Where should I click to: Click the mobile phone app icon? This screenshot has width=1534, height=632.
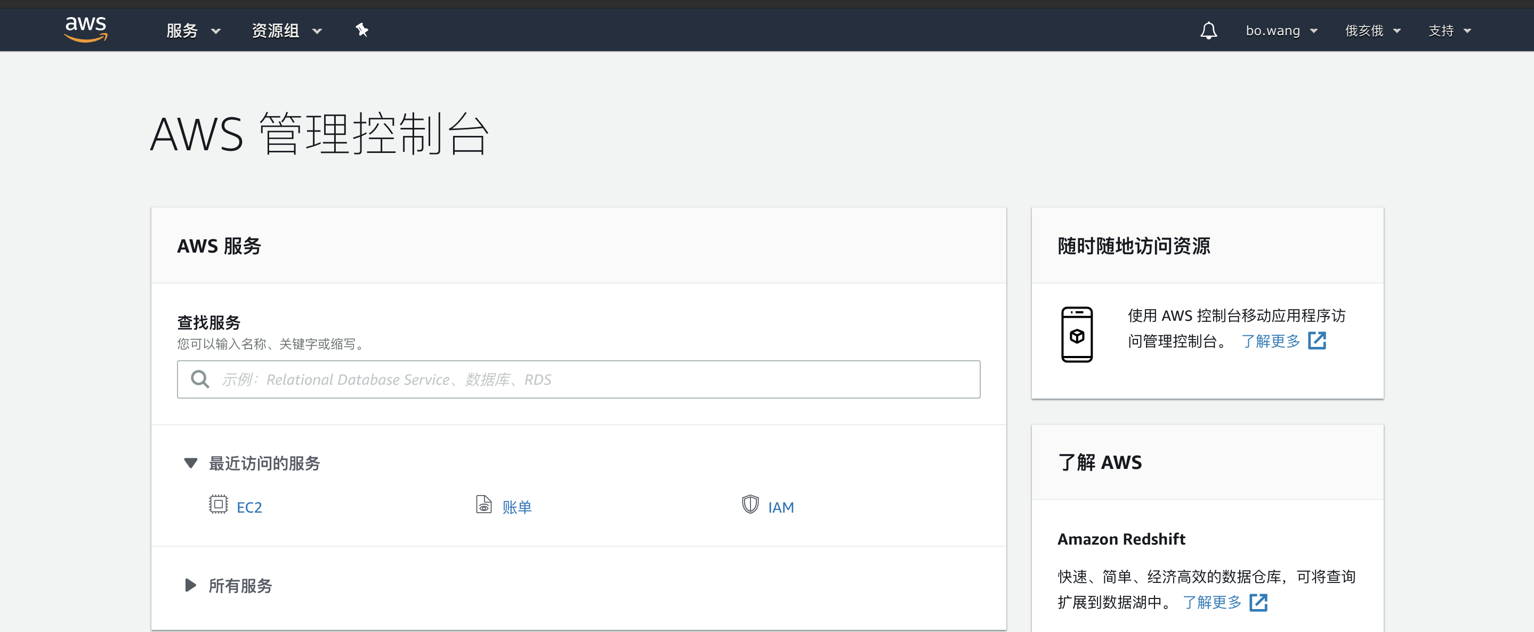coord(1076,335)
